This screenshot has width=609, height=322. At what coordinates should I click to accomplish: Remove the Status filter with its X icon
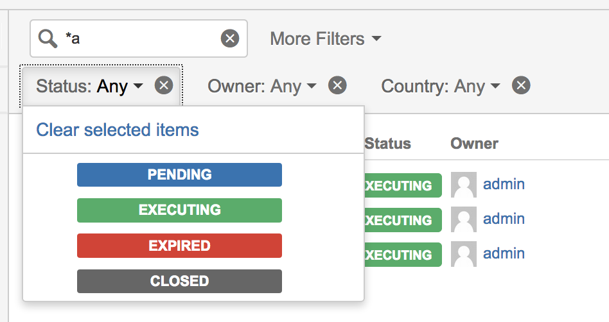[x=164, y=86]
